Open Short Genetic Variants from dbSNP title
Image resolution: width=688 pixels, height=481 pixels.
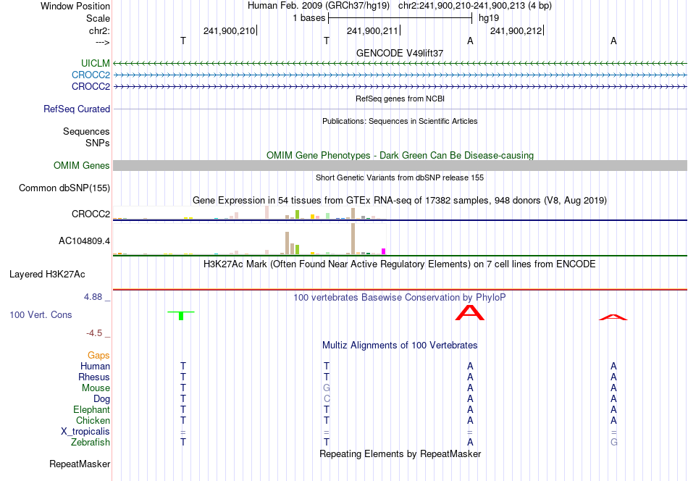(400, 177)
